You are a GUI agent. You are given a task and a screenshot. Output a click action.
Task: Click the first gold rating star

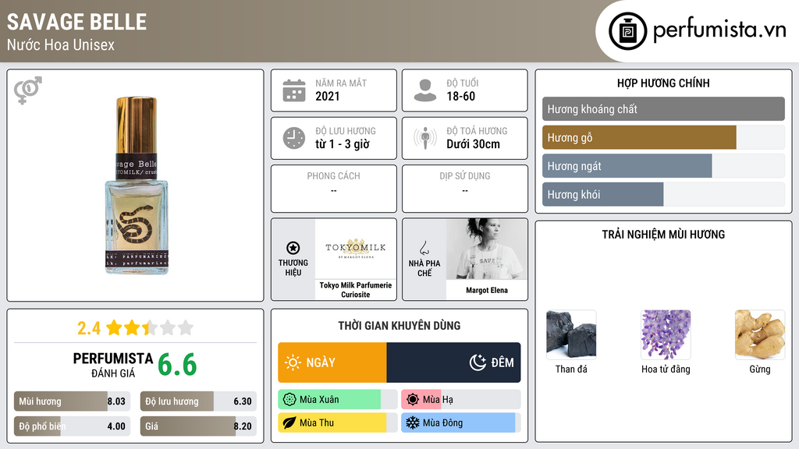pos(114,327)
